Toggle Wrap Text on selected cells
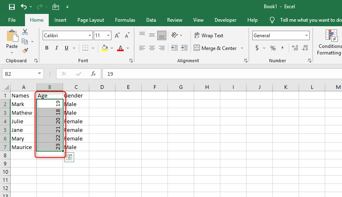Viewport: 342px width, 197px height. click(x=209, y=35)
